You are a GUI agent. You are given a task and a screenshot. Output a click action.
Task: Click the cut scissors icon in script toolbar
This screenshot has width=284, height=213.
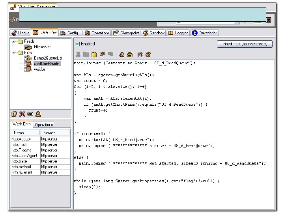coord(78,54)
